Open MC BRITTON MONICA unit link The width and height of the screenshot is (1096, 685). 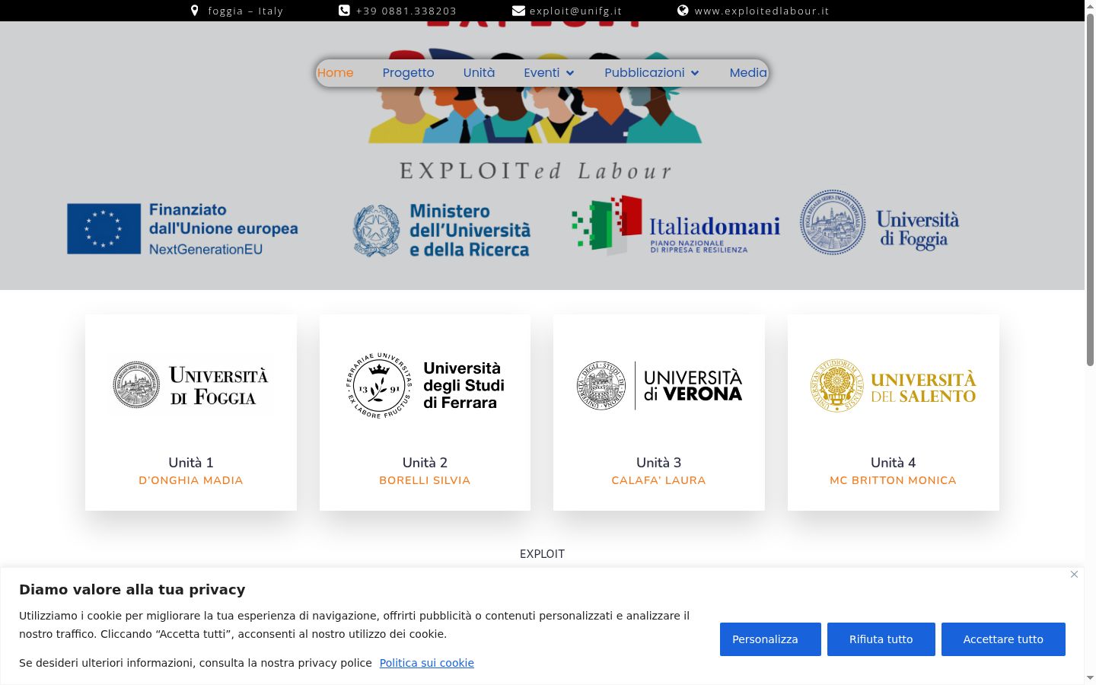(893, 480)
